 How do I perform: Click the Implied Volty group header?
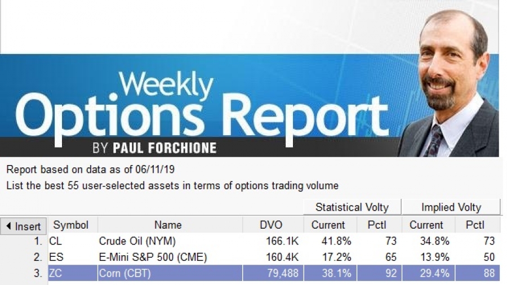click(451, 207)
